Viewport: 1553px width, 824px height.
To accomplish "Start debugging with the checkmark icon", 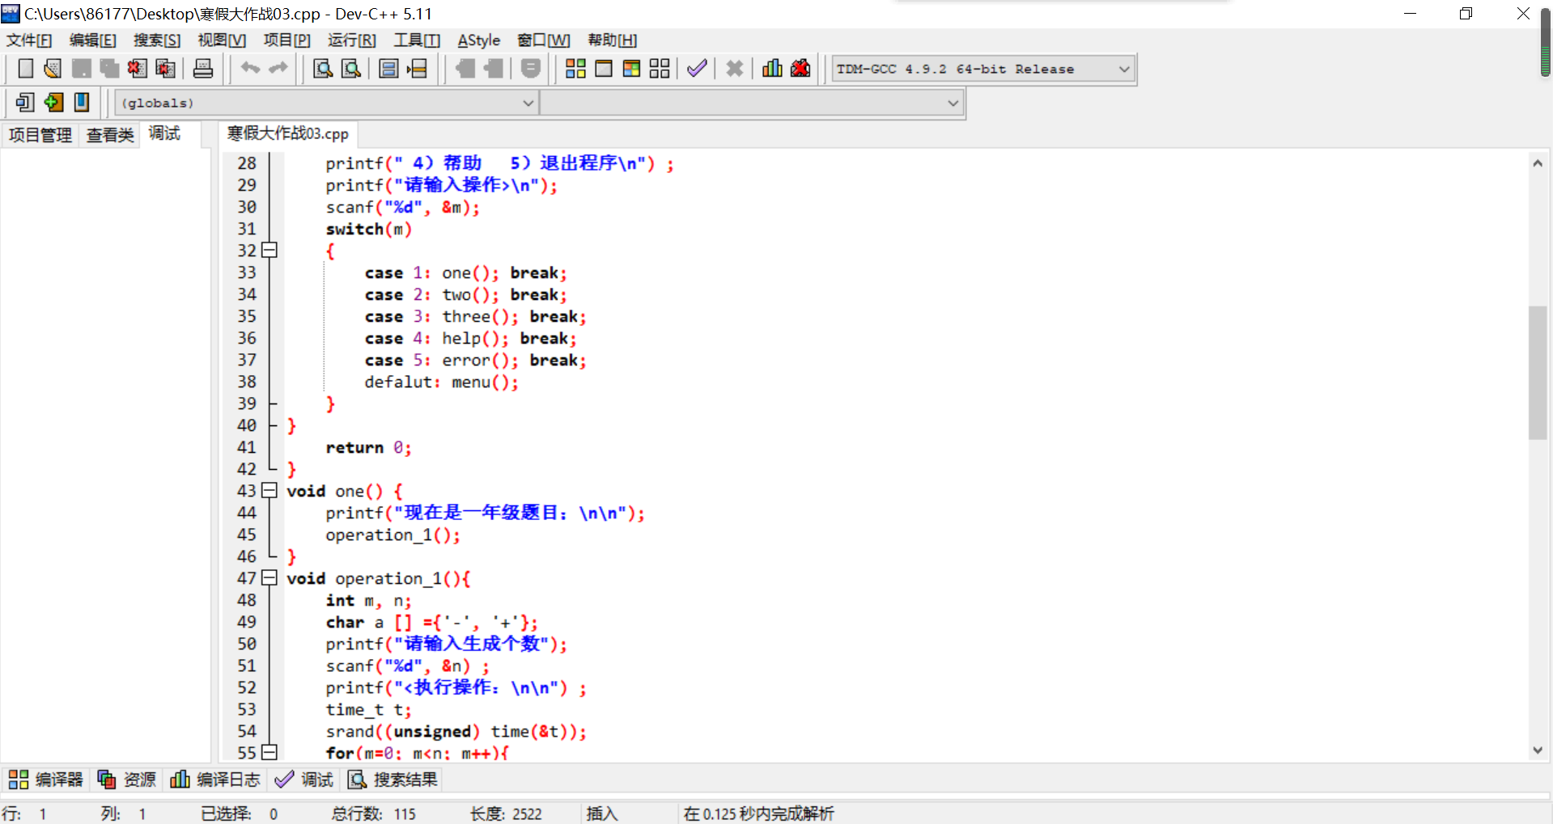I will (697, 69).
